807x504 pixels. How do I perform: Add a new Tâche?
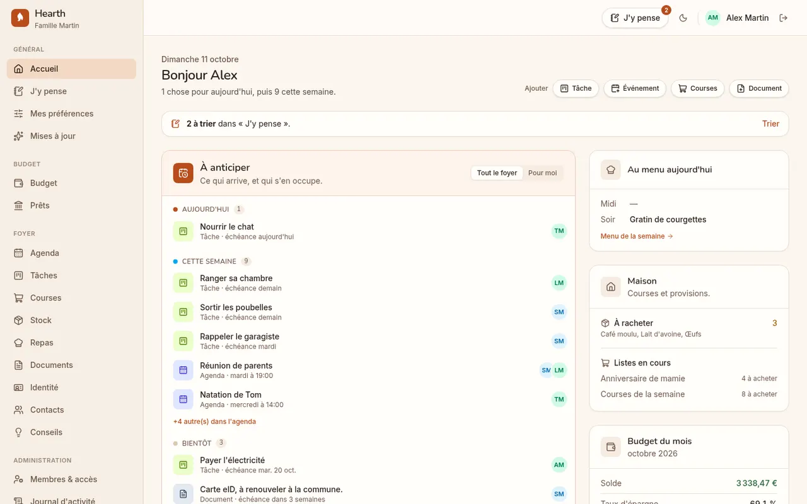pyautogui.click(x=576, y=88)
